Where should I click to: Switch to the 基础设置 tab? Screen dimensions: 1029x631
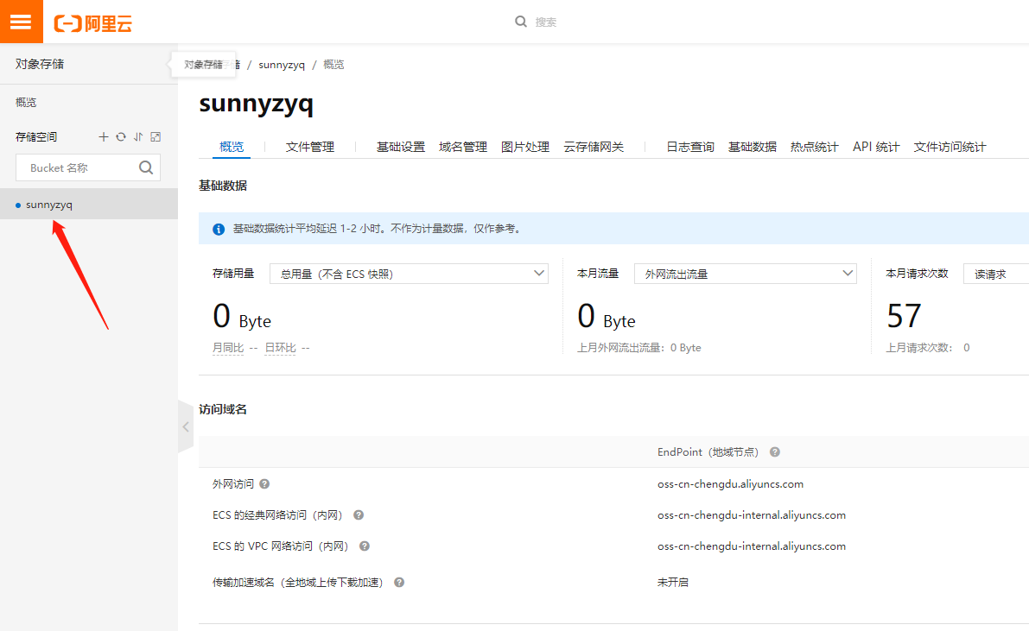[400, 147]
